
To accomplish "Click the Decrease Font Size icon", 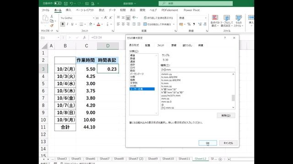I will 111,18.
